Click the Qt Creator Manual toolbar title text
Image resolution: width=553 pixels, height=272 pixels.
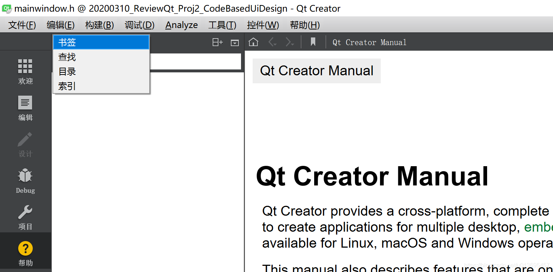(370, 43)
